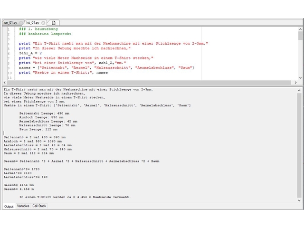Click output 'Gesamt= 4.456 m'
The height and width of the screenshot is (228, 304).
point(19,189)
